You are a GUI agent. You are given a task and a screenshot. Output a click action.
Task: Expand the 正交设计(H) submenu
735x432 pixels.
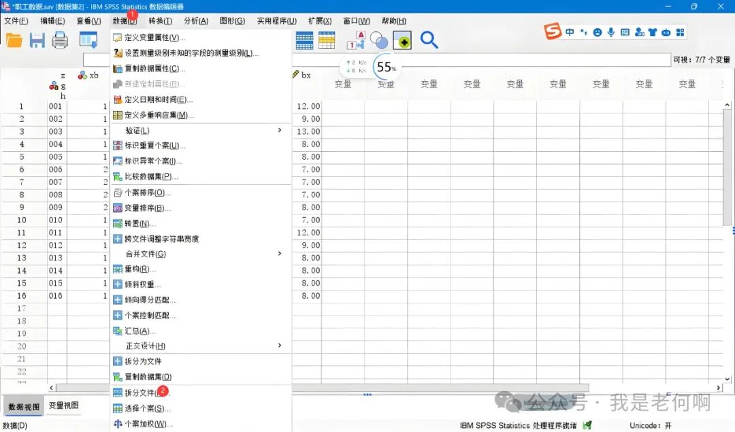tap(201, 346)
